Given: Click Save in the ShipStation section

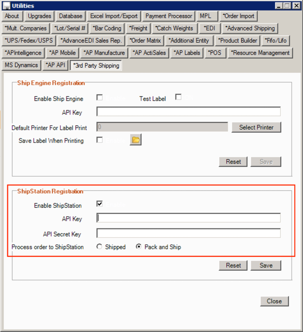Looking at the screenshot, I should coord(266,265).
